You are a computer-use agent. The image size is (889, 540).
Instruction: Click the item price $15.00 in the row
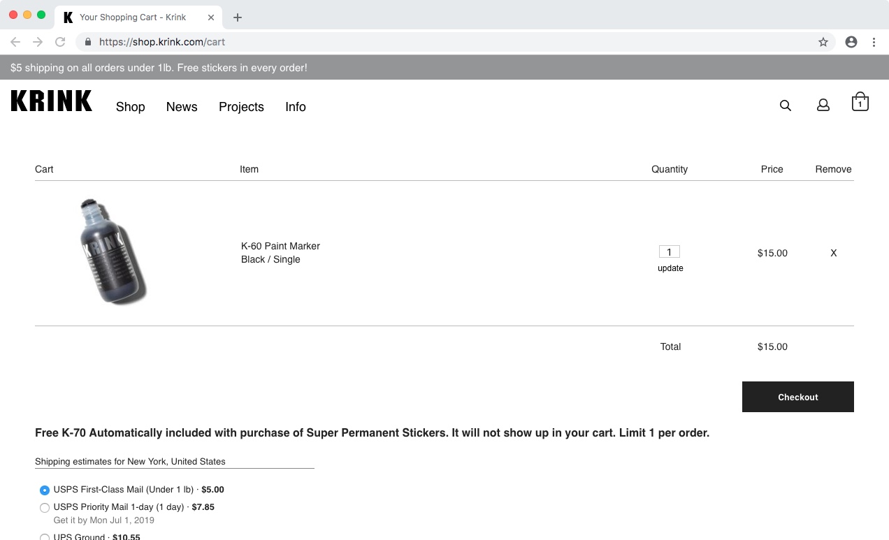pos(772,253)
